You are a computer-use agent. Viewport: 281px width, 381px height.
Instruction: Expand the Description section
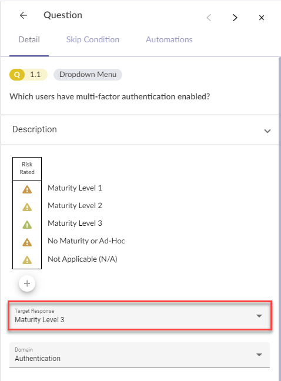click(x=140, y=130)
